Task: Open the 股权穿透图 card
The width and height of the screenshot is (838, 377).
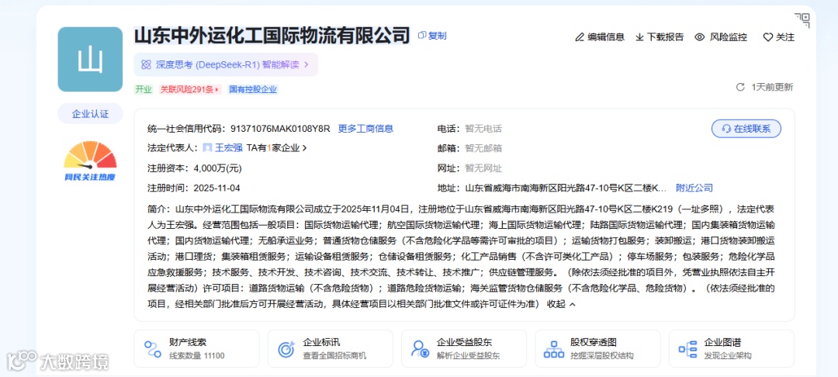Action: point(597,349)
